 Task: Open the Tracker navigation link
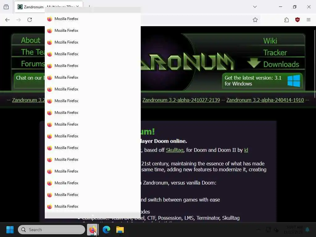pyautogui.click(x=275, y=52)
